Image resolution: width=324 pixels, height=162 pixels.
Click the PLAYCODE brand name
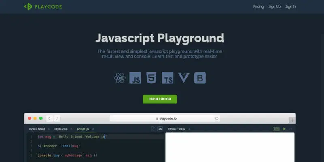coord(48,7)
